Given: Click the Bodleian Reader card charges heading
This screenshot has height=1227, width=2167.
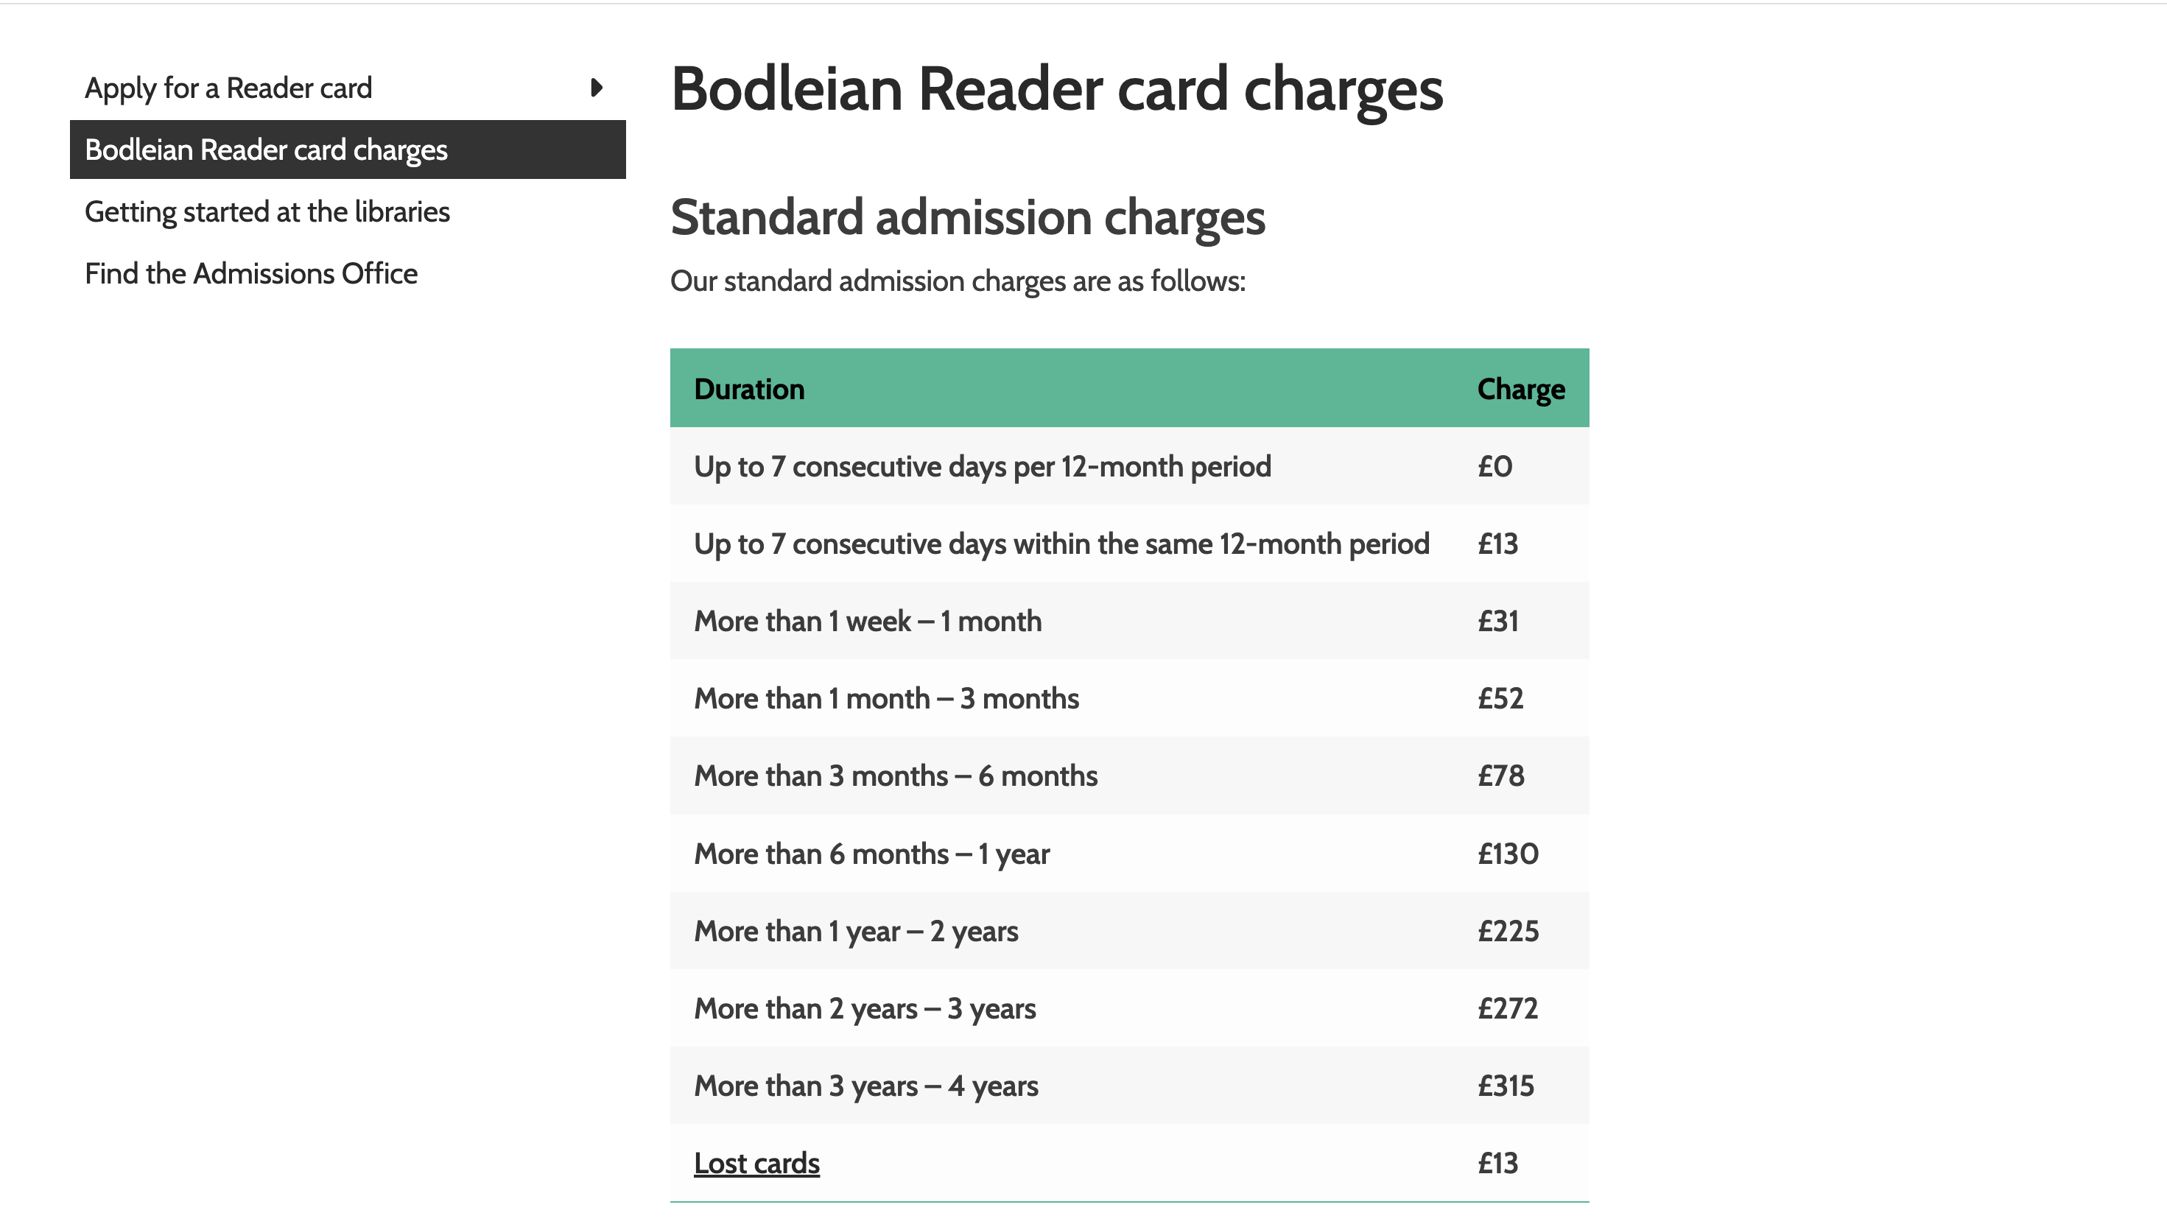Looking at the screenshot, I should [1056, 90].
